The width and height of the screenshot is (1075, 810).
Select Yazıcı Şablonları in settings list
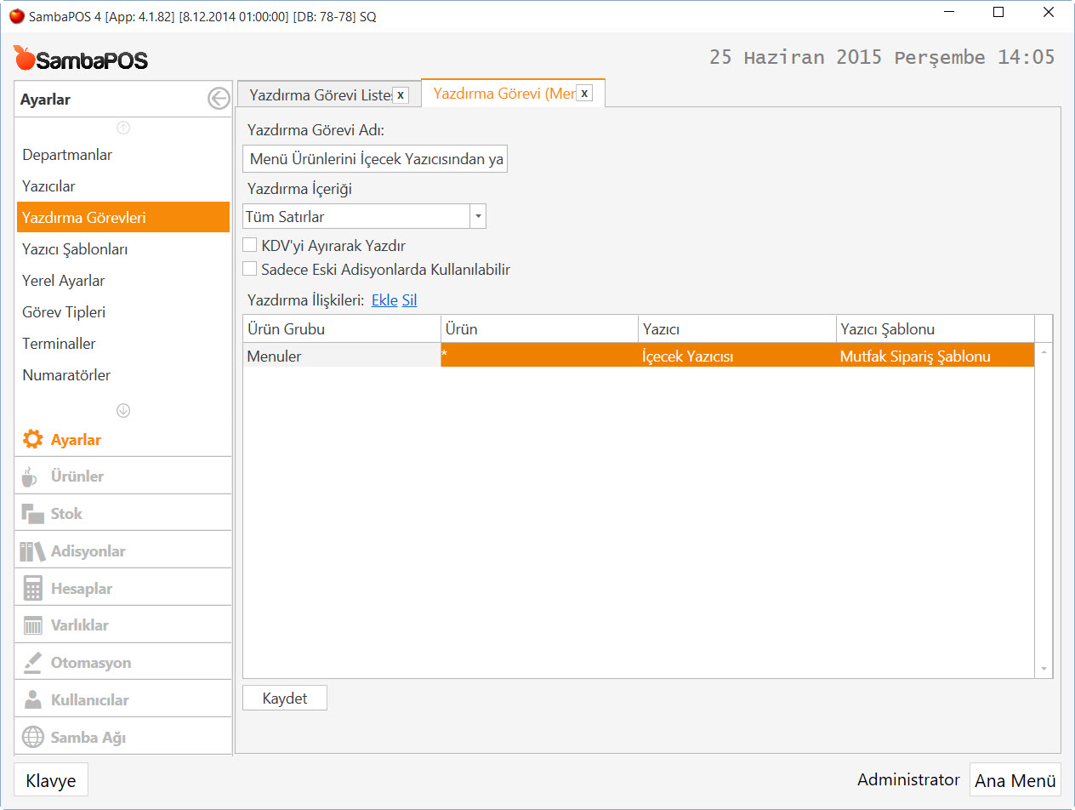(75, 249)
